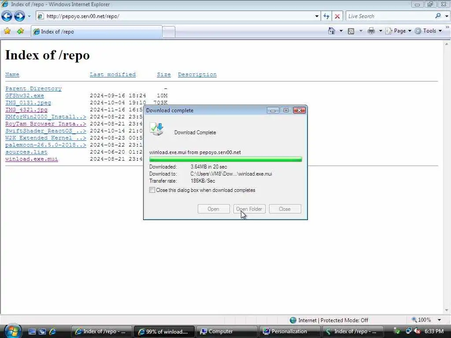Open the sources.list file link

[26, 152]
